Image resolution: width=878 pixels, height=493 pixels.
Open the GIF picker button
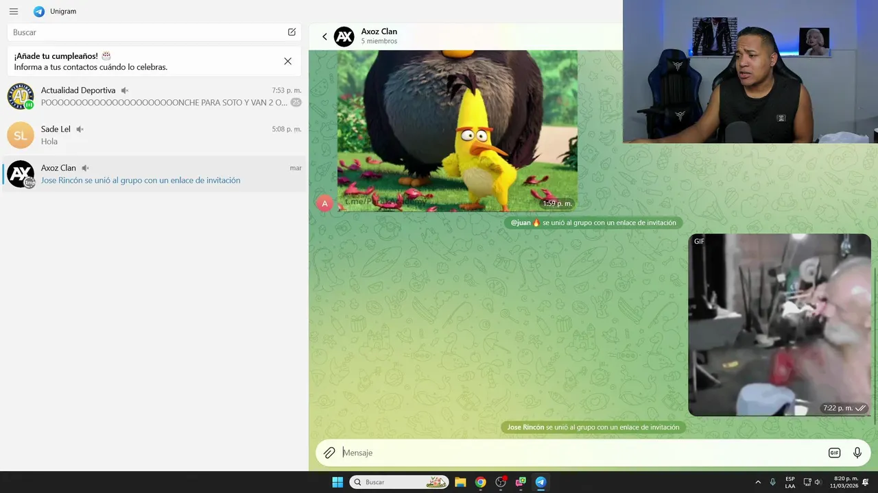(x=834, y=453)
